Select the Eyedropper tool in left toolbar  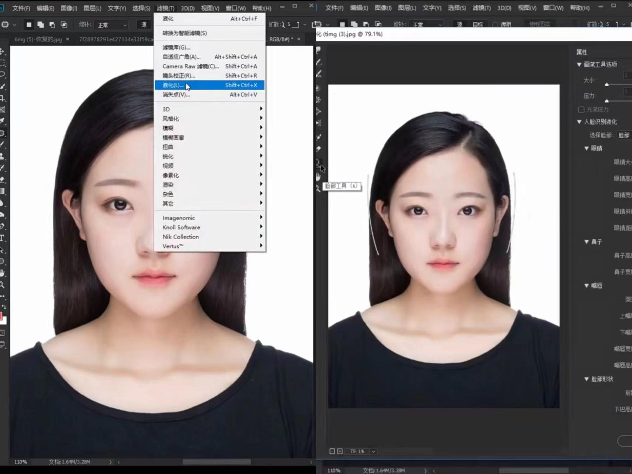[x=2, y=121]
